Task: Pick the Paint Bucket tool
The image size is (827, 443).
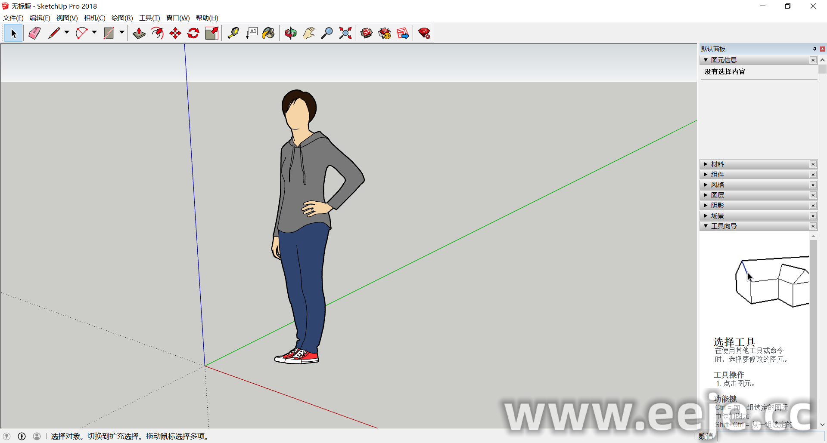Action: tap(268, 33)
